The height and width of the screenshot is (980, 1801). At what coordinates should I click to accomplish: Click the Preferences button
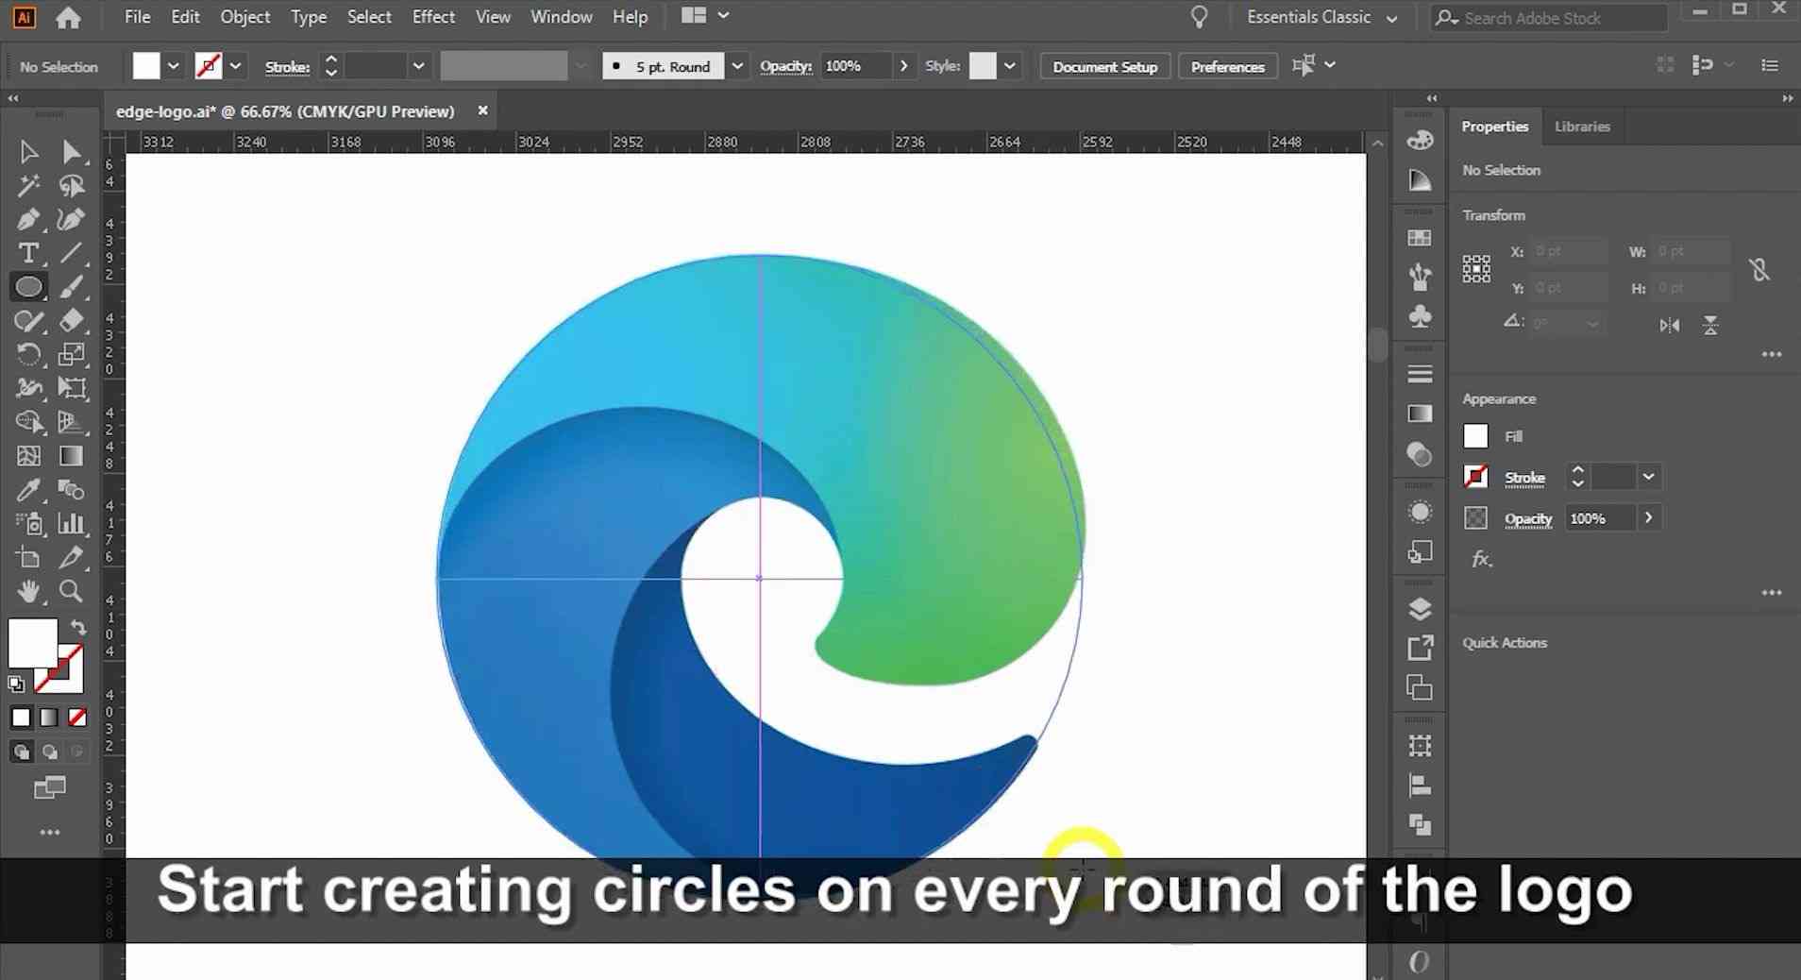(x=1227, y=67)
